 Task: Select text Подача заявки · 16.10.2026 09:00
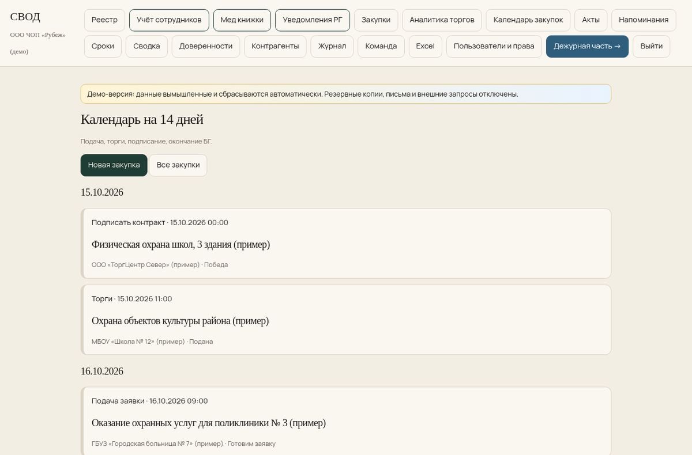pyautogui.click(x=149, y=401)
